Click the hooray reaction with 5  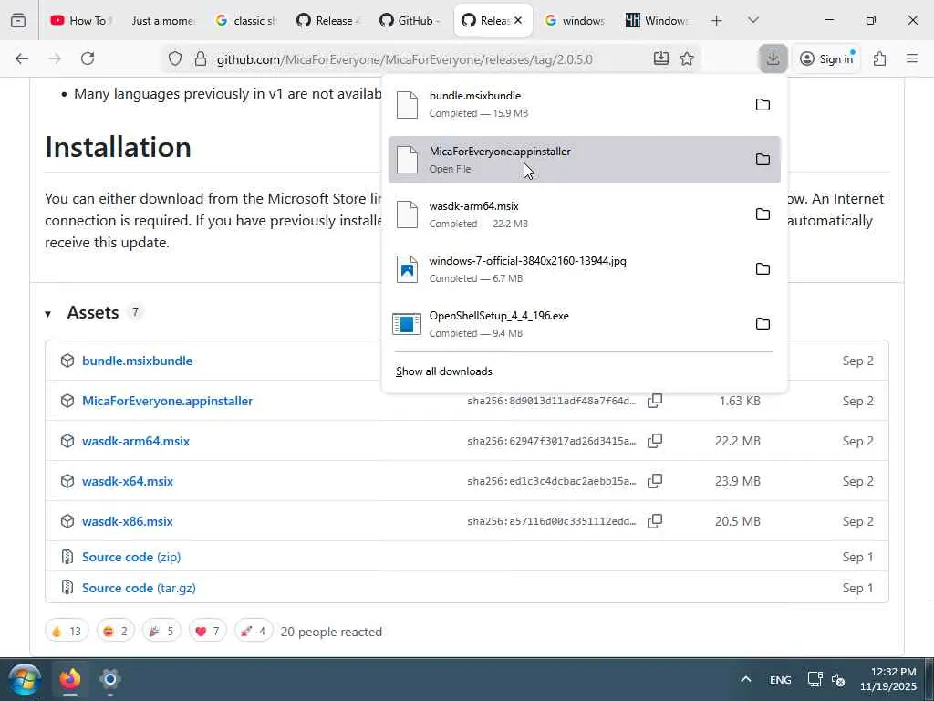click(x=161, y=631)
